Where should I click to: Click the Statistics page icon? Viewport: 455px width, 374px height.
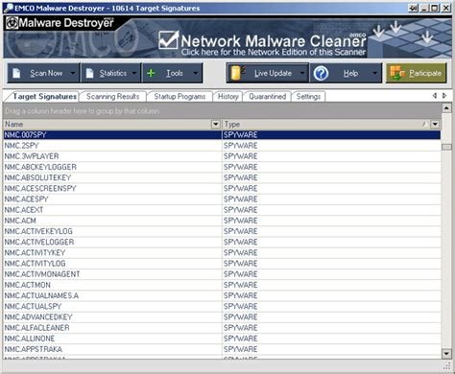pos(90,73)
